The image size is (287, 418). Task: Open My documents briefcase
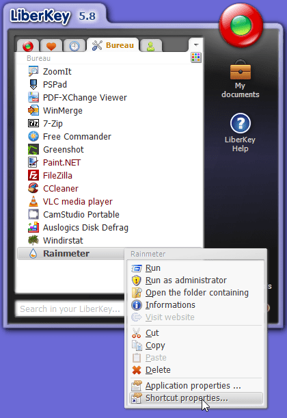tap(241, 70)
